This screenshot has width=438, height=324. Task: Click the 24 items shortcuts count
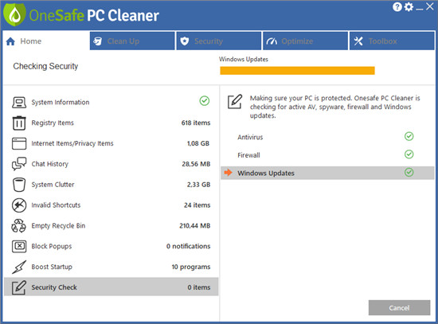tap(197, 205)
